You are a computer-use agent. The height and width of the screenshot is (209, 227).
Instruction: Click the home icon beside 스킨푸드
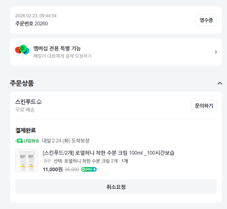[x=39, y=102]
